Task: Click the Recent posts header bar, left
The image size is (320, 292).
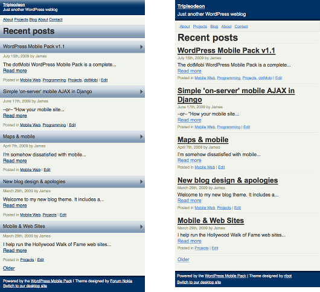Action: 72,31
